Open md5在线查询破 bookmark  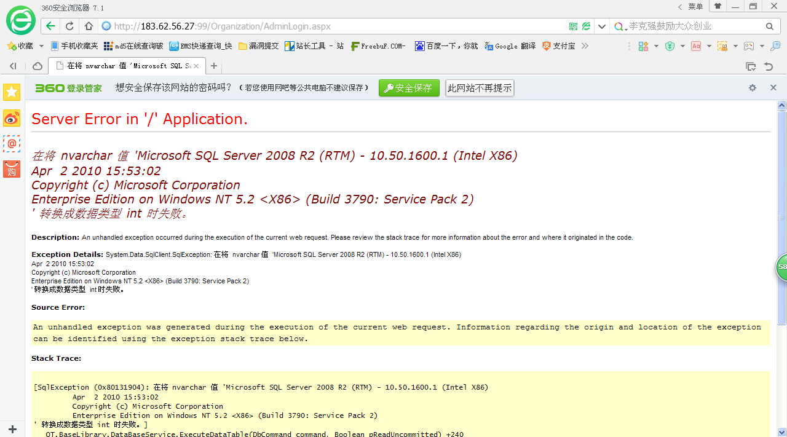point(134,46)
